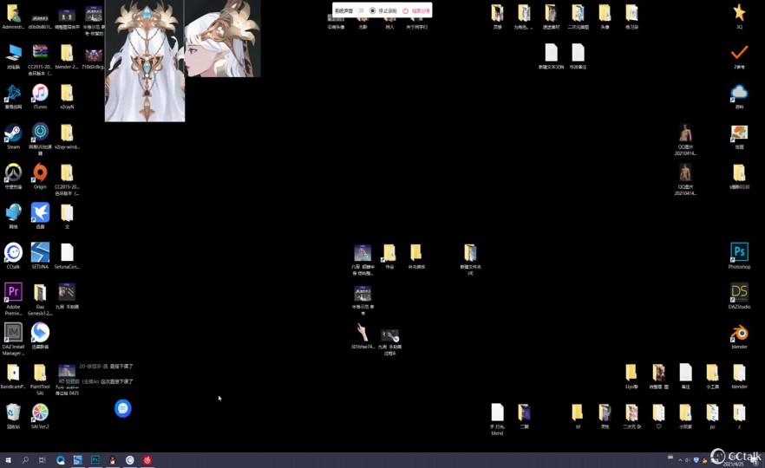Select the blue Xunlei bird shortcut
The image size is (765, 468).
[x=40, y=217]
